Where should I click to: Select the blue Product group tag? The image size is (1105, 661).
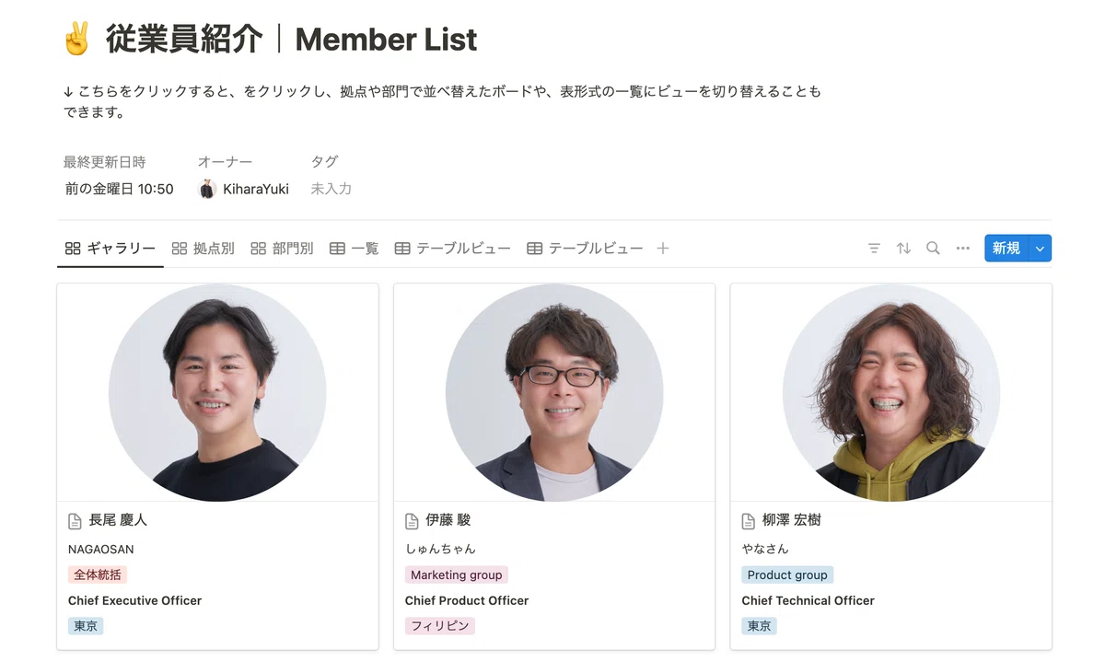click(787, 574)
